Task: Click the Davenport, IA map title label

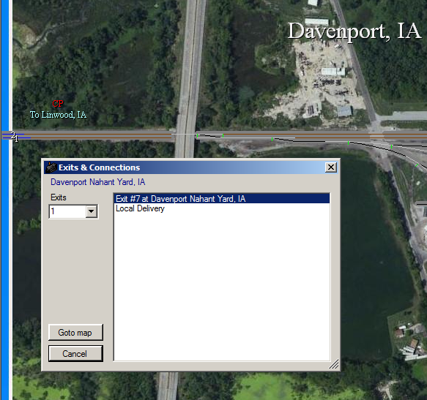Action: click(x=354, y=31)
